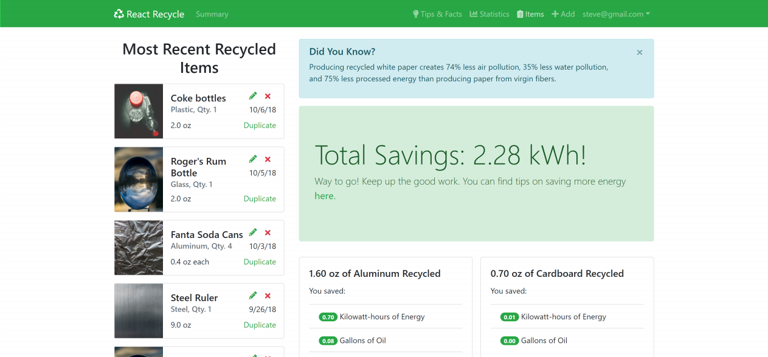Duplicate the Fanta Soda Cans entry

tap(260, 261)
